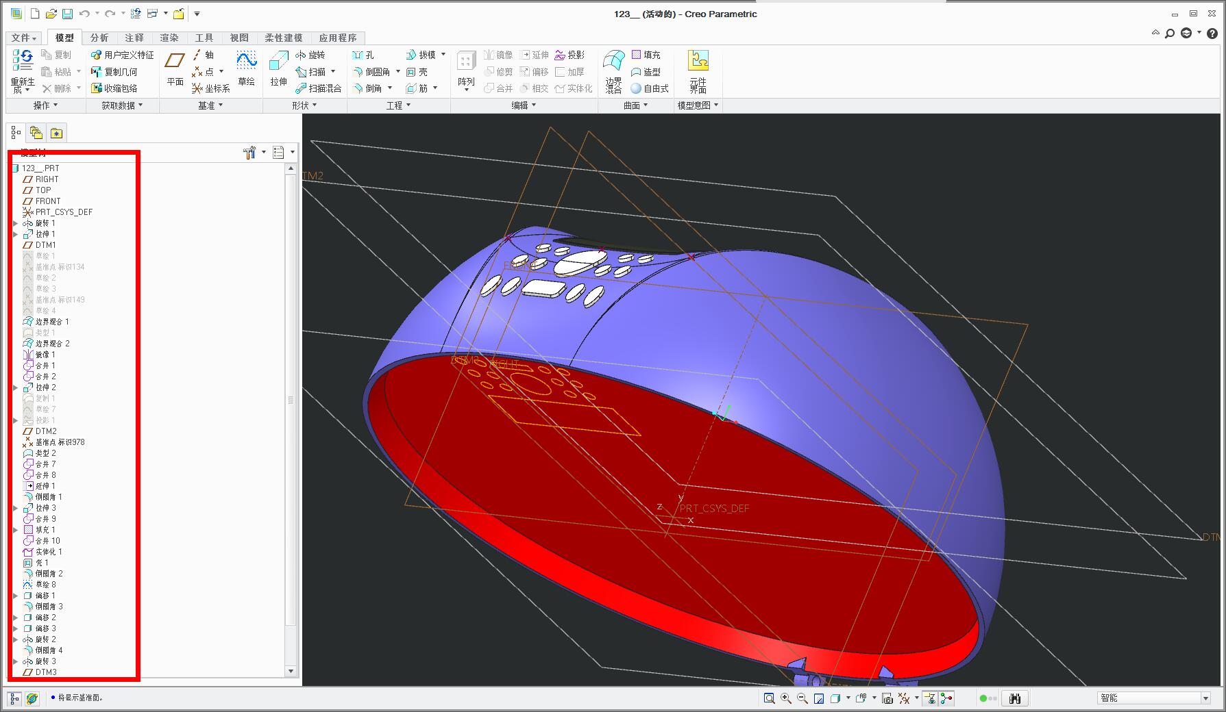Open the selection filter dropdown showing 智能
The height and width of the screenshot is (712, 1226).
(x=1154, y=698)
